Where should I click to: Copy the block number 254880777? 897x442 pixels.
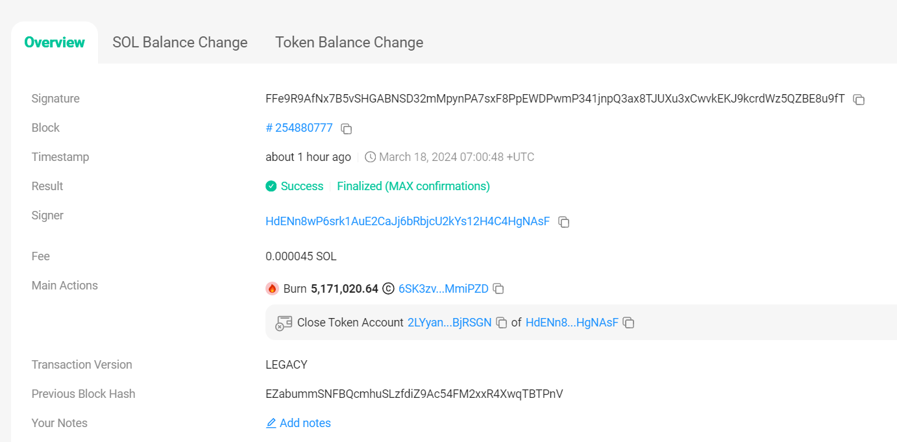click(x=347, y=129)
